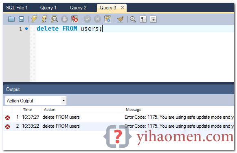This screenshot has height=153, width=237.
Task: Select error icon of row 16:37:27
Action: [x=8, y=118]
